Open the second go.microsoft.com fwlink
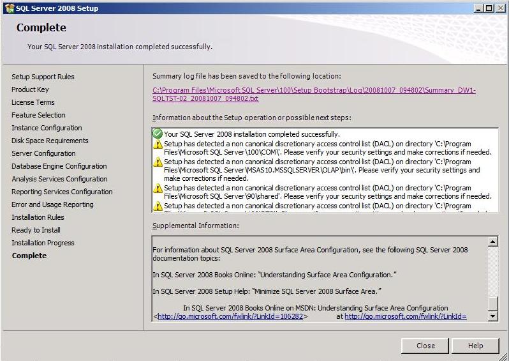Image resolution: width=509 pixels, height=361 pixels. (406, 316)
